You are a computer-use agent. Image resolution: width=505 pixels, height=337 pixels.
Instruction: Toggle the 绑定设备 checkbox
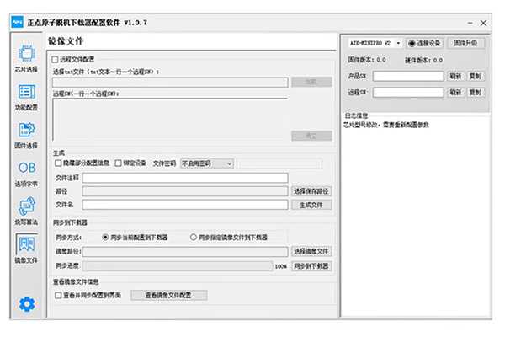(118, 163)
